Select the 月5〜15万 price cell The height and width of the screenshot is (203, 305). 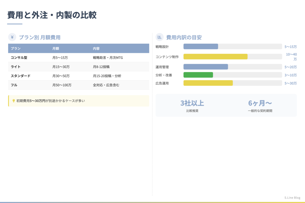pos(60,58)
